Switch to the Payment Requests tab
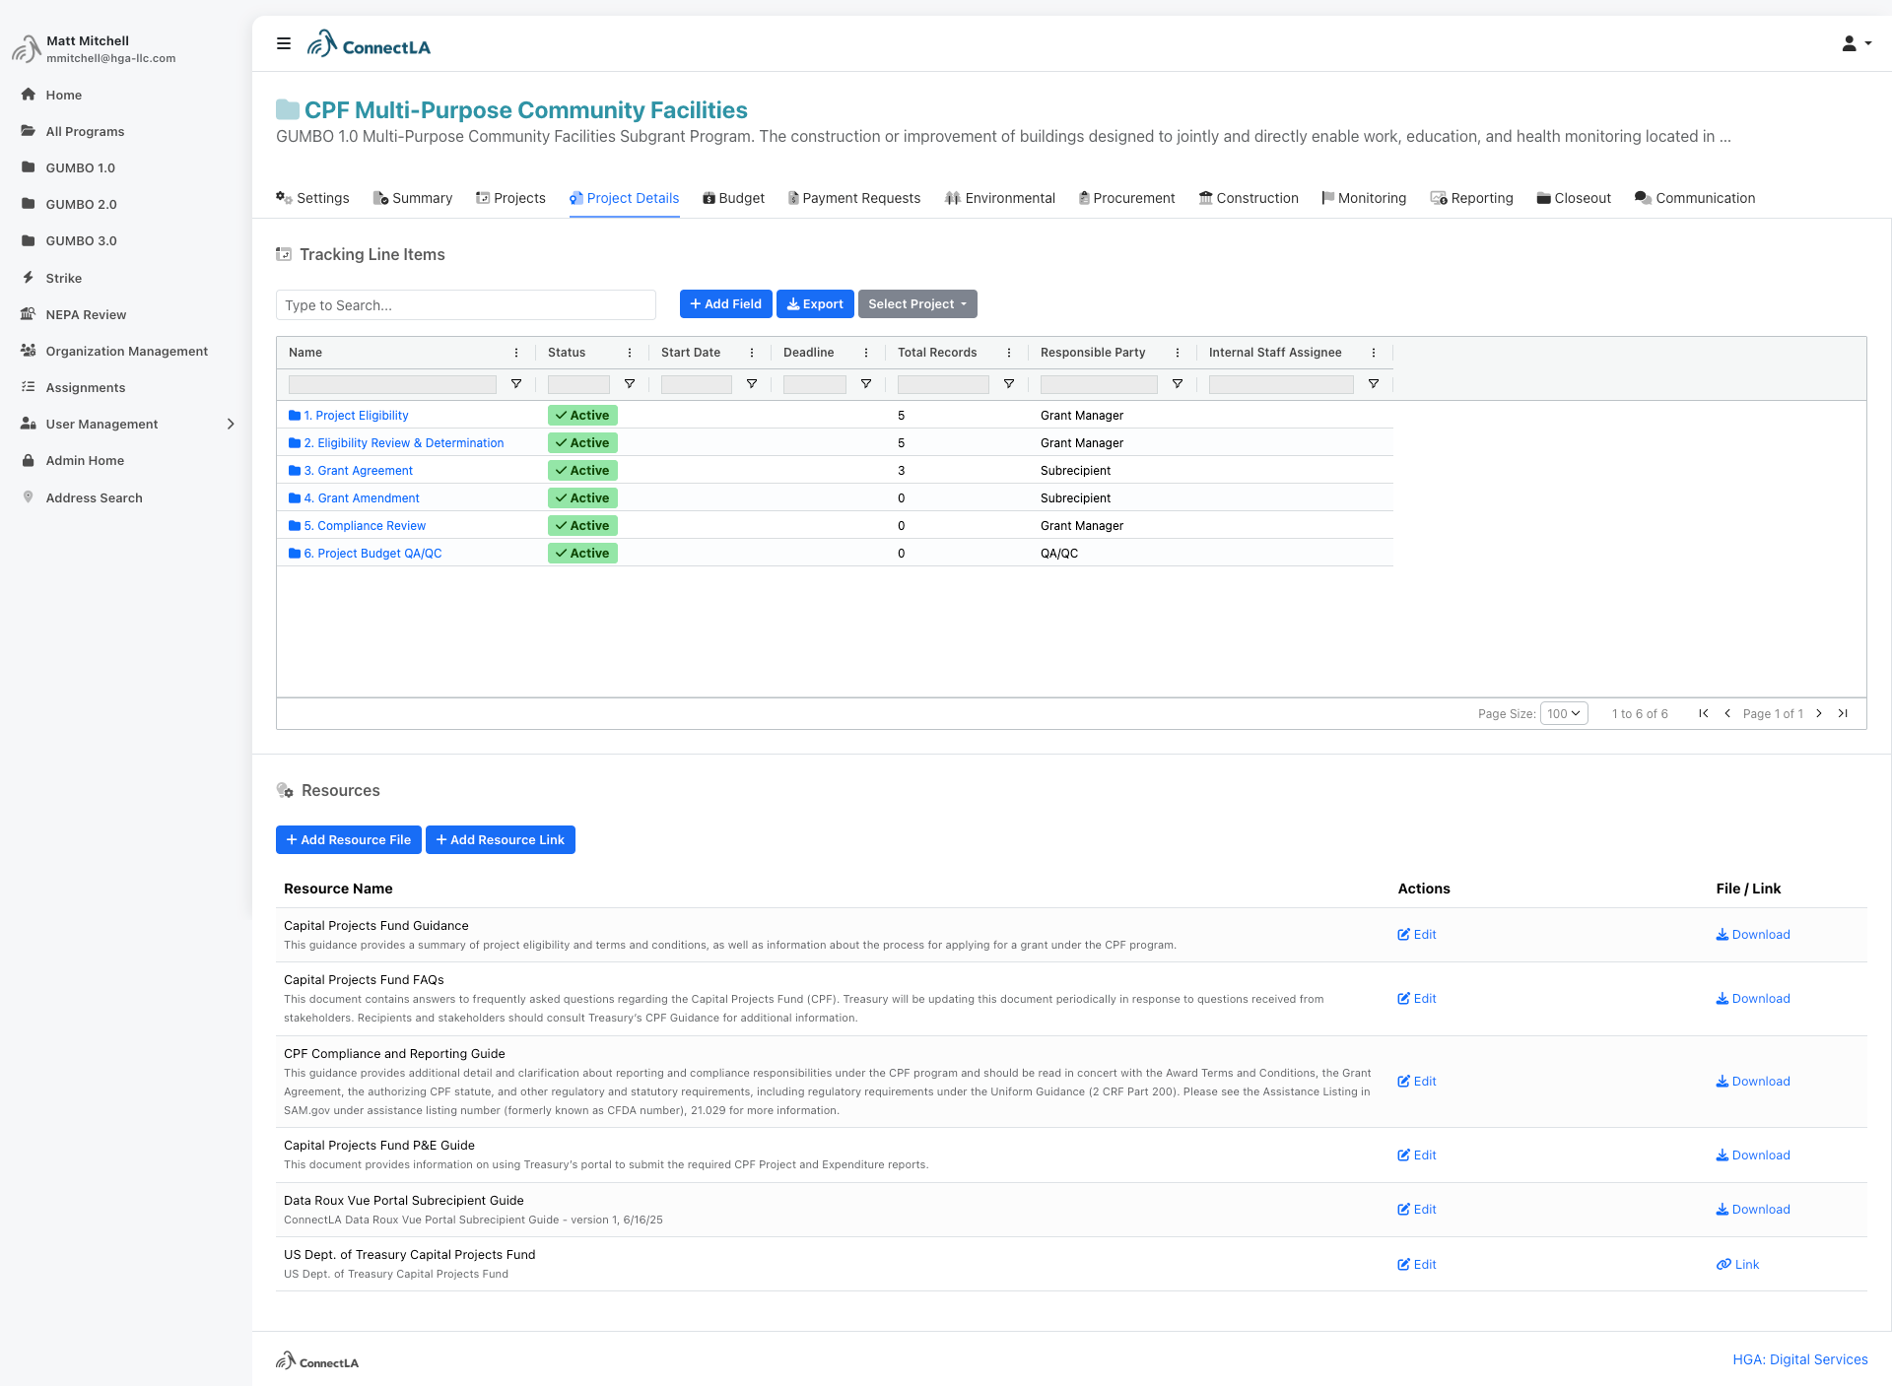 pos(854,198)
